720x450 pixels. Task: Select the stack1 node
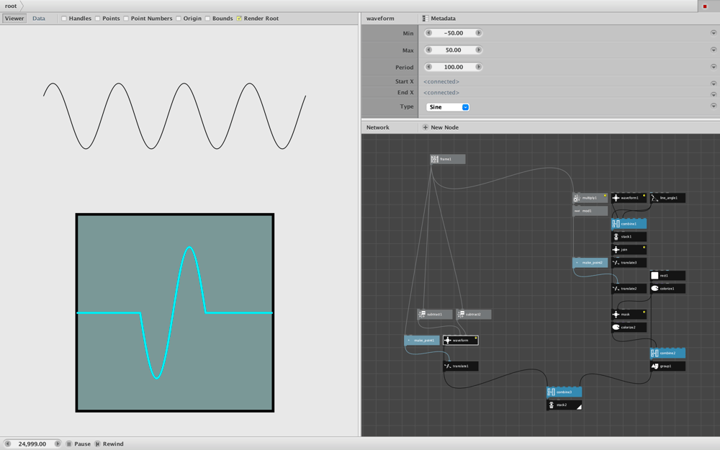pyautogui.click(x=629, y=236)
